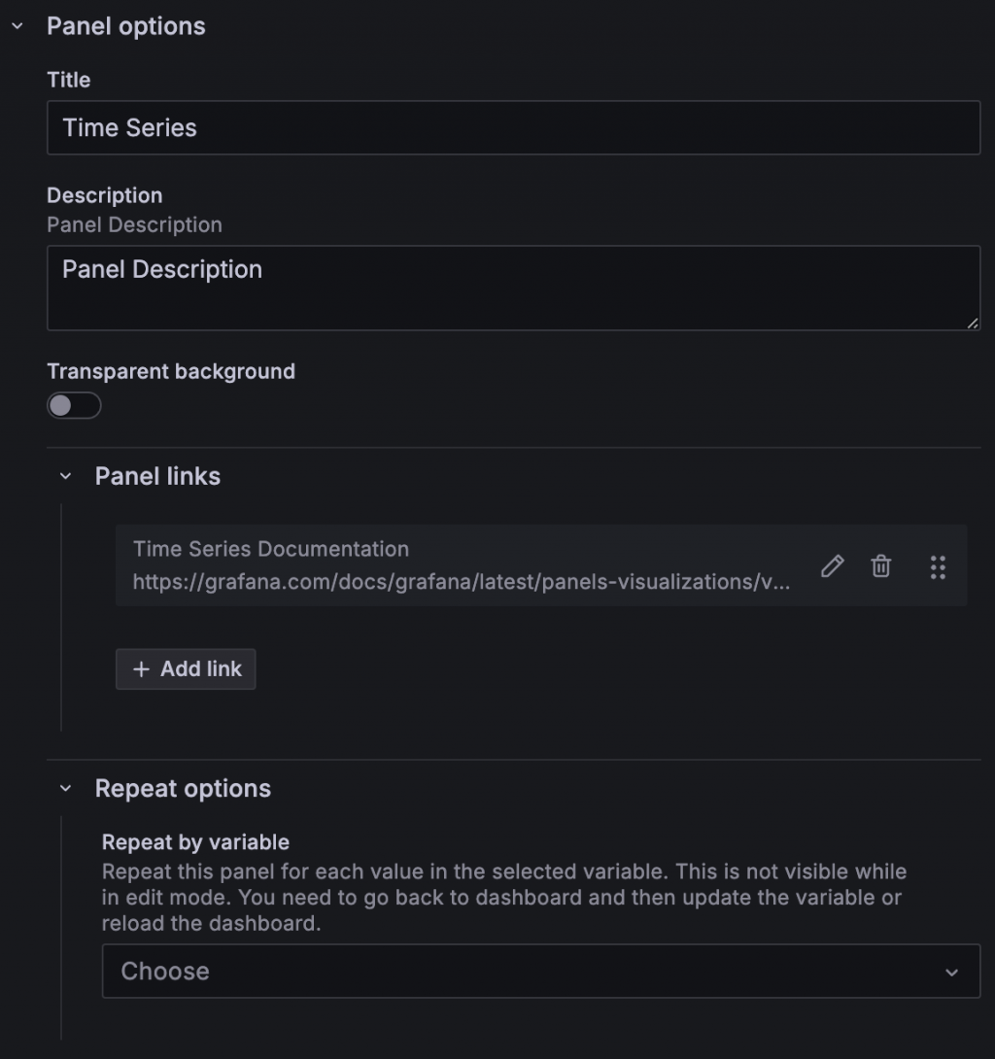
Task: Toggle the Transparent background switch
Action: [74, 405]
